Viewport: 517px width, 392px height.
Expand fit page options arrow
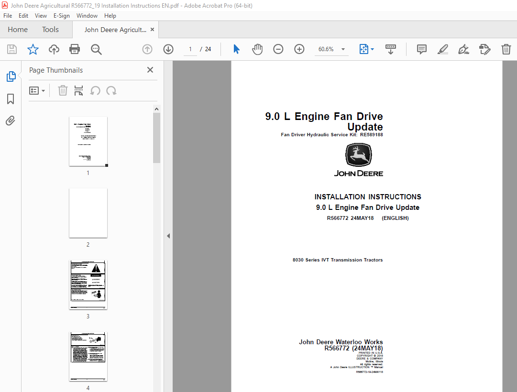[x=373, y=49]
